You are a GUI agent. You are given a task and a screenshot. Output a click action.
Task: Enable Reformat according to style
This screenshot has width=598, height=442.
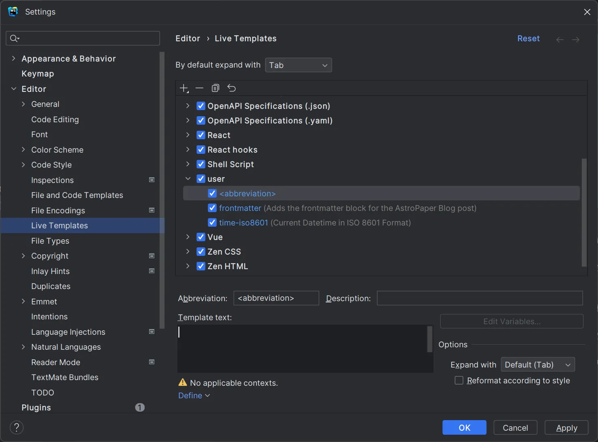point(459,380)
